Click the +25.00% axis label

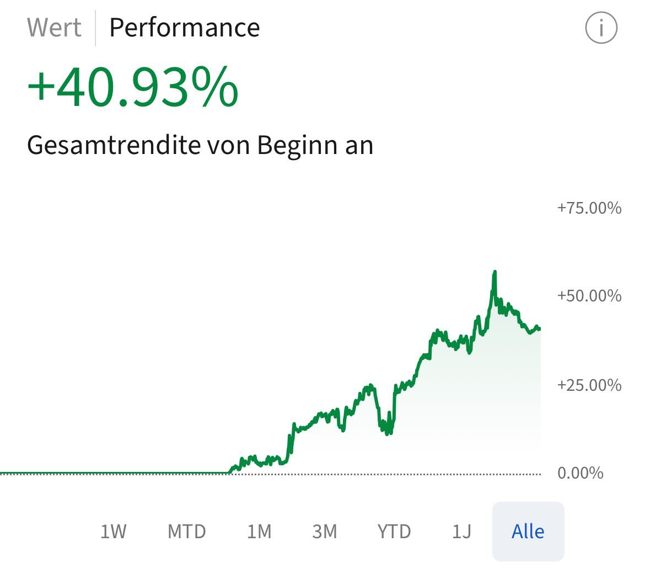click(589, 385)
